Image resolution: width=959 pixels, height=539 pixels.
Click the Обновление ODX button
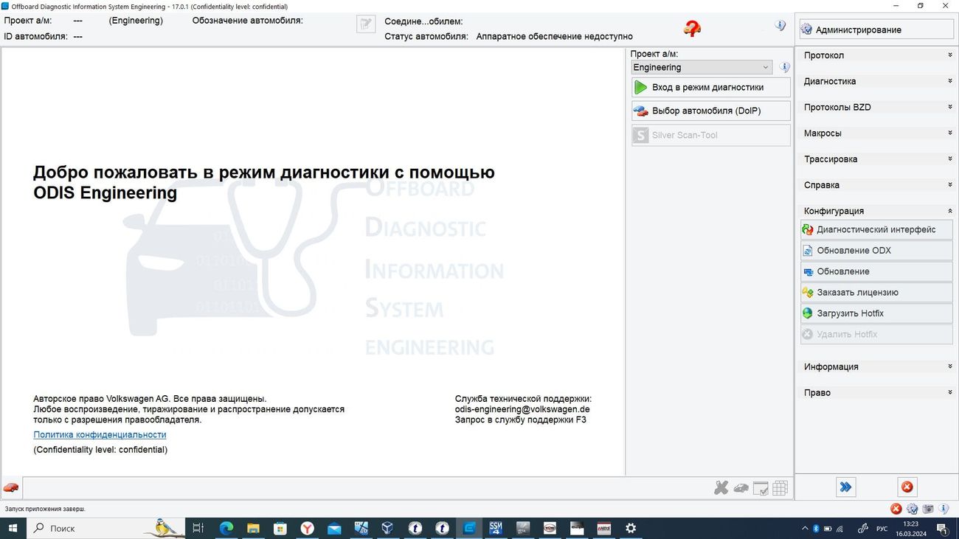[x=876, y=251]
